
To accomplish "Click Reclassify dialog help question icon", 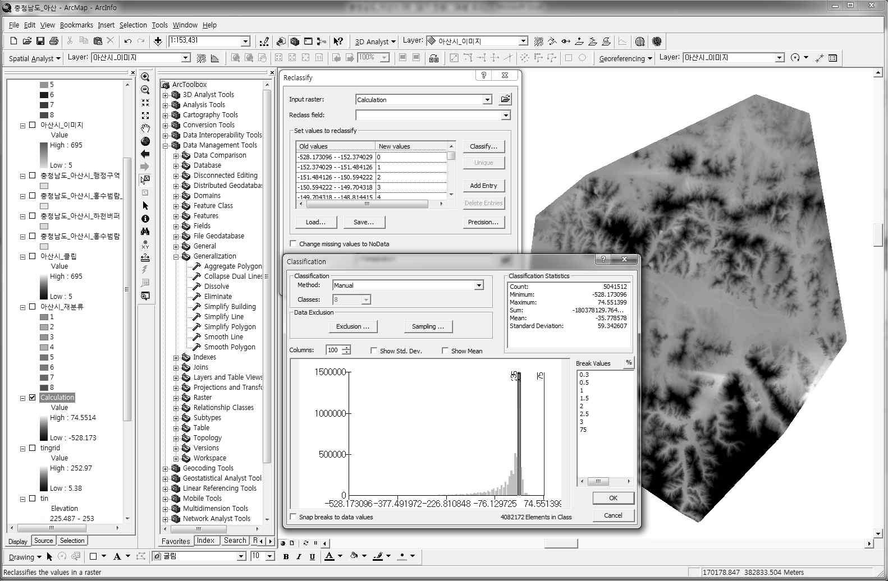I will tap(484, 75).
